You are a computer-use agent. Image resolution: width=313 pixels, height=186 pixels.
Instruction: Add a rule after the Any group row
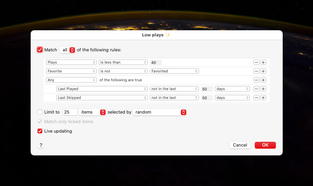(263, 80)
